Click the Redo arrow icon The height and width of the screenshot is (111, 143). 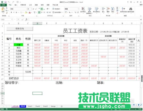click(x=13, y=2)
